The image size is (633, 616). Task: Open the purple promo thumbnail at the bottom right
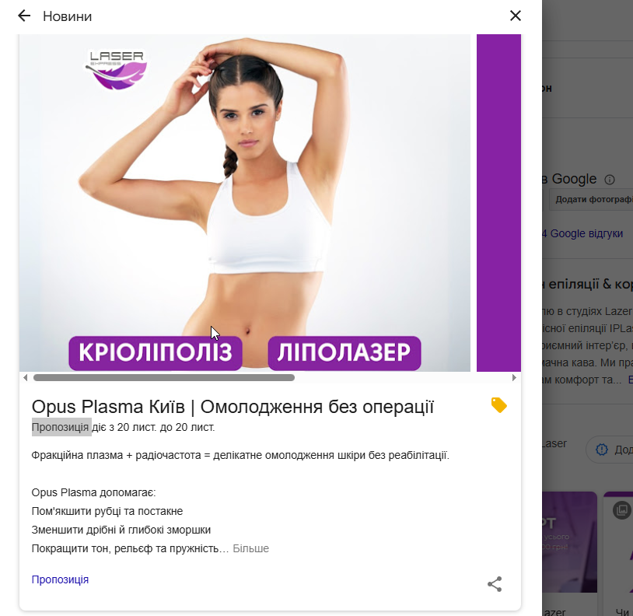569,542
